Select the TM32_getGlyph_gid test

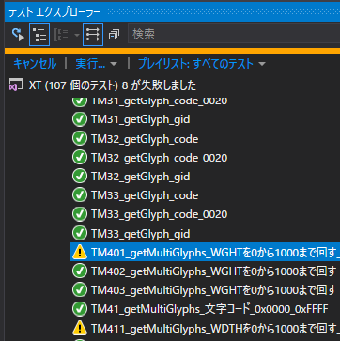pos(140,177)
